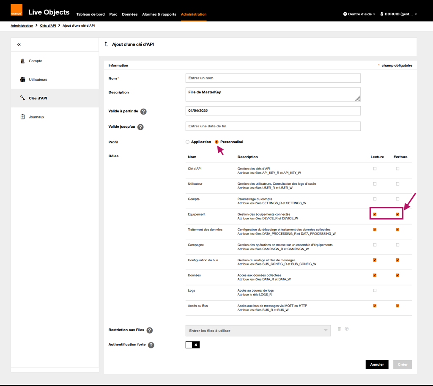This screenshot has width=433, height=386.
Task: Click the Créer button
Action: [403, 364]
